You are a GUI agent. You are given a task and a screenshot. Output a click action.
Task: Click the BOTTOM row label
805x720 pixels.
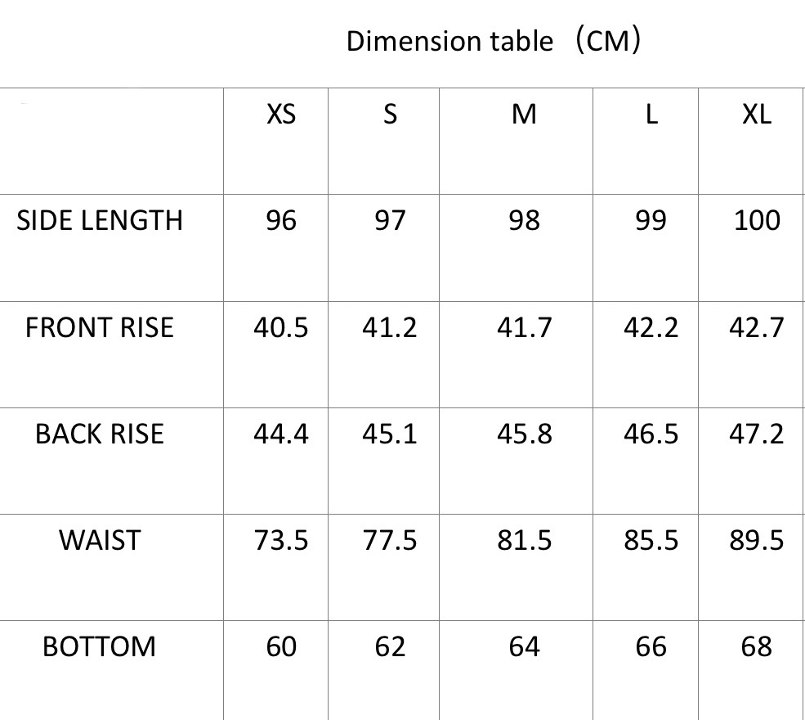point(100,646)
